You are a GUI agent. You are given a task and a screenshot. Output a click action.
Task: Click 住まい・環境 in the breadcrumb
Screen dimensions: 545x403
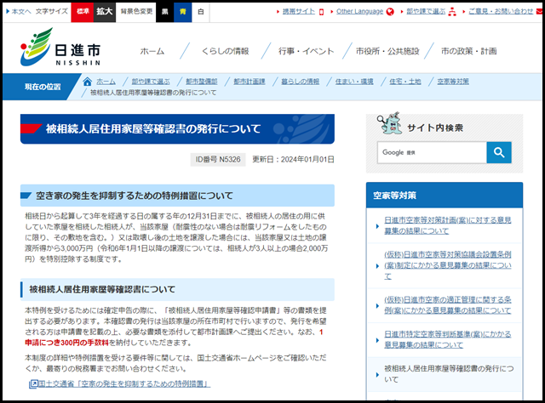pyautogui.click(x=354, y=82)
